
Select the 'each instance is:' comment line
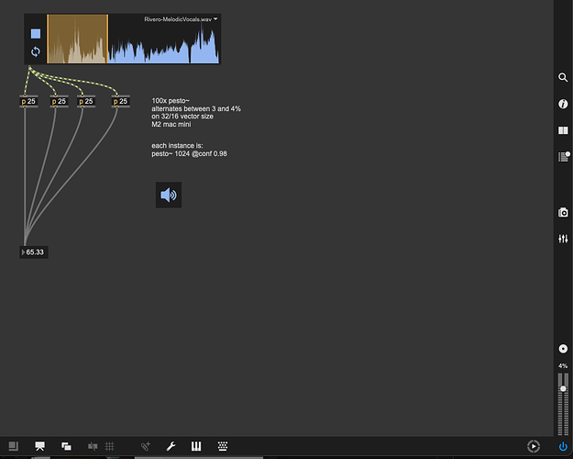(177, 146)
